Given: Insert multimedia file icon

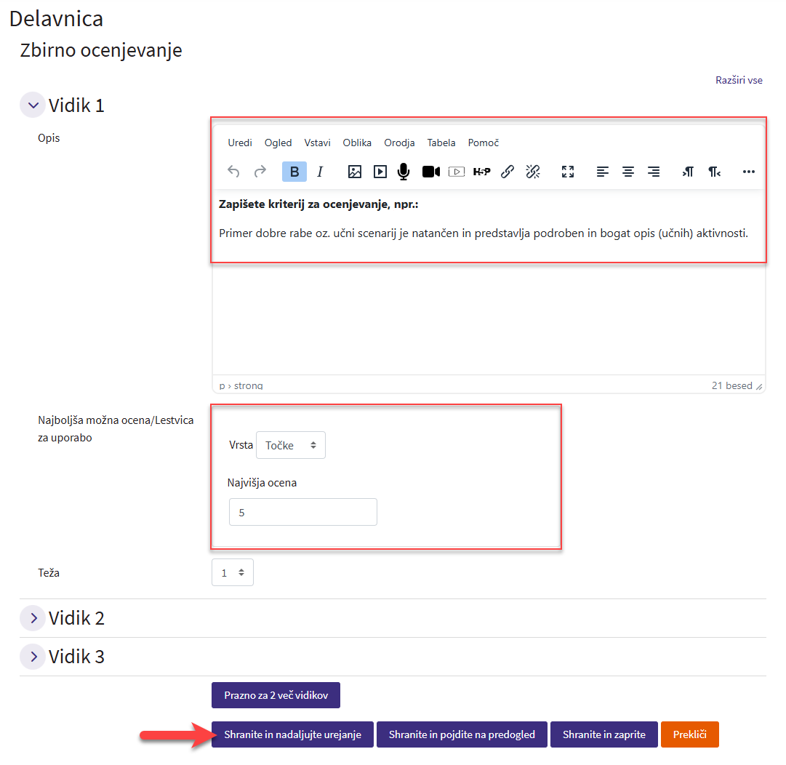Looking at the screenshot, I should pos(380,172).
